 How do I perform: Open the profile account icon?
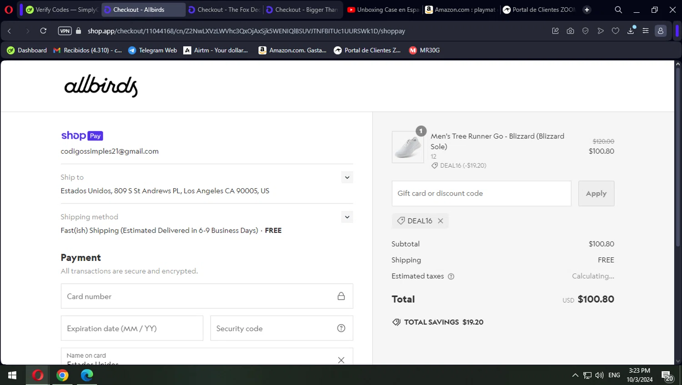coord(661,31)
